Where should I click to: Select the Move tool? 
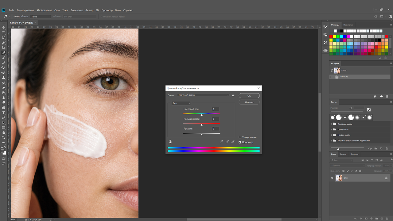click(4, 28)
